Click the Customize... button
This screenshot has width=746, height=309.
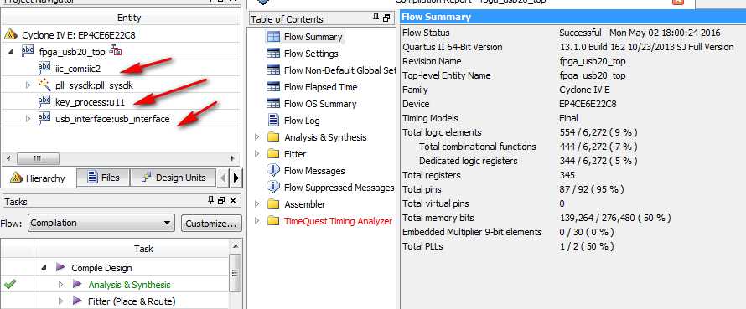pos(211,224)
